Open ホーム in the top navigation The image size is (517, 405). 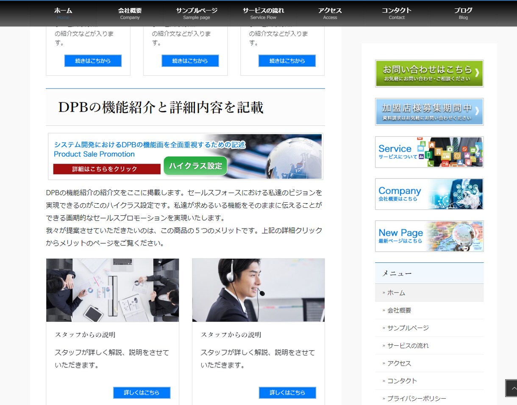coord(63,14)
